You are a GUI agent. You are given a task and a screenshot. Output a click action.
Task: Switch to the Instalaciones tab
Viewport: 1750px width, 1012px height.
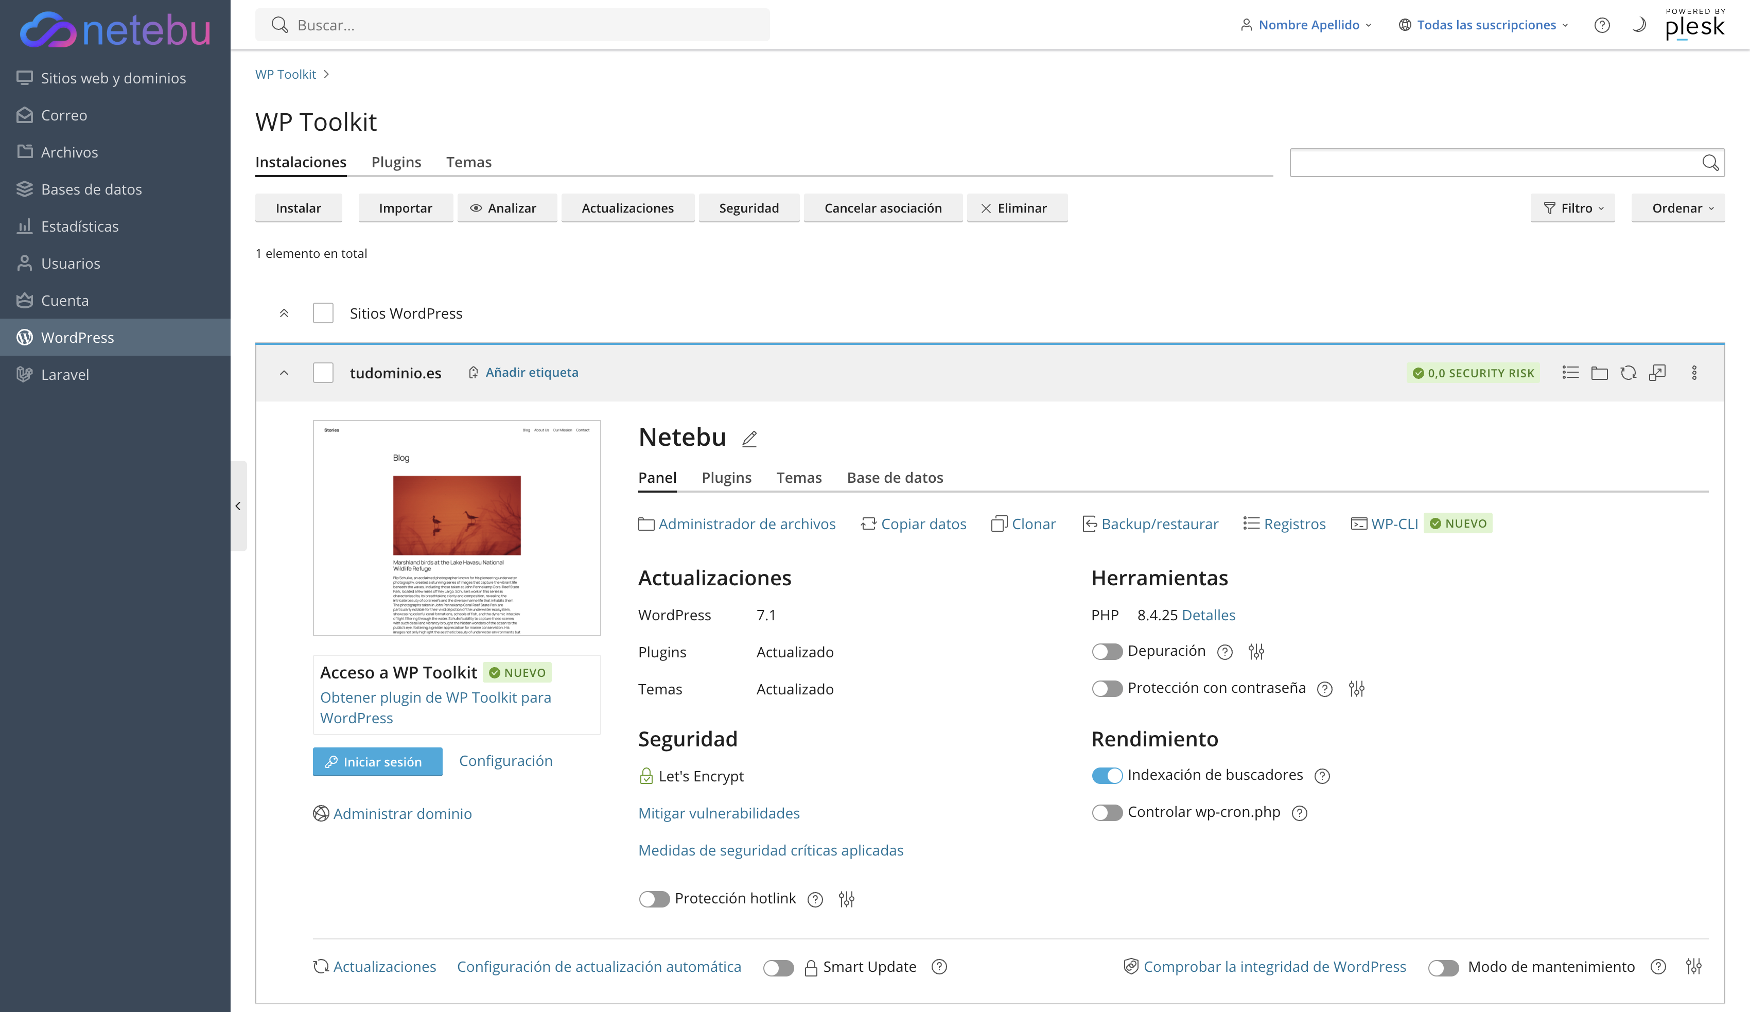301,162
